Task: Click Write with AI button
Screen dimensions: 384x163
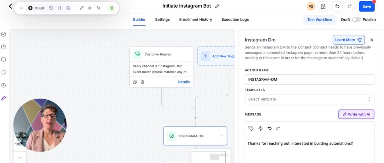Action: 356,114
